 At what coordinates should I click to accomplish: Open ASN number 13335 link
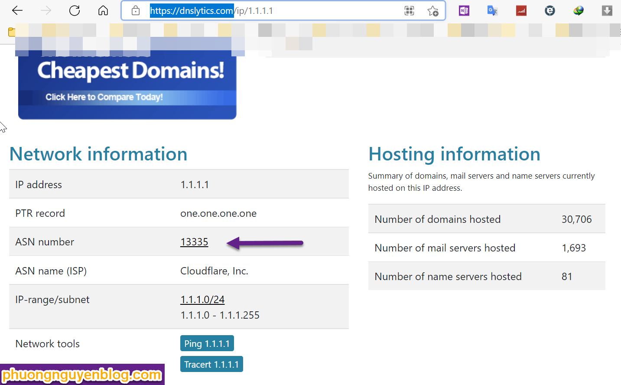click(x=194, y=242)
